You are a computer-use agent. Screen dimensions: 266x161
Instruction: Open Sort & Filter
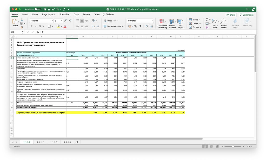(215, 23)
